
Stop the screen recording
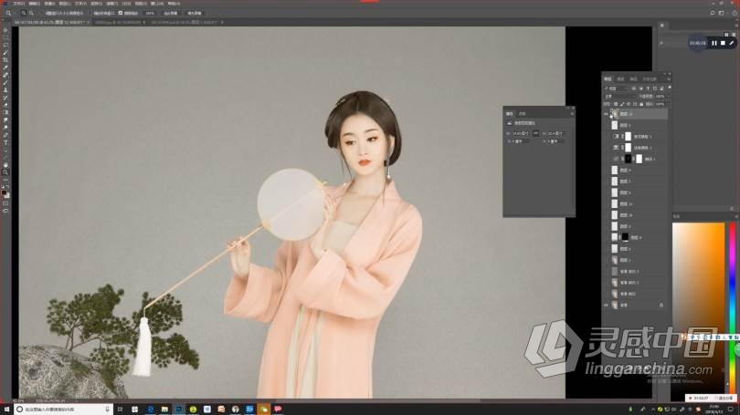click(x=723, y=43)
